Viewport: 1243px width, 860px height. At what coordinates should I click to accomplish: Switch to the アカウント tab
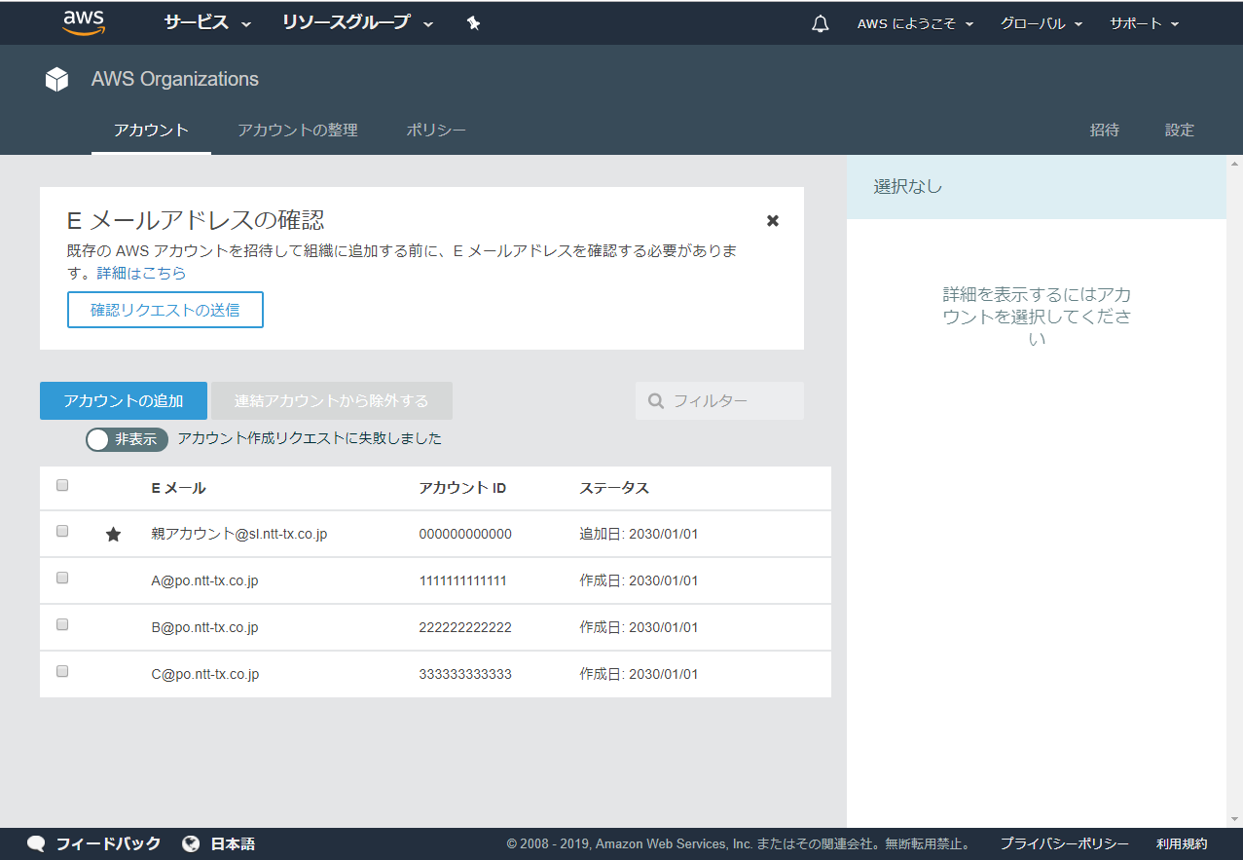coord(151,130)
